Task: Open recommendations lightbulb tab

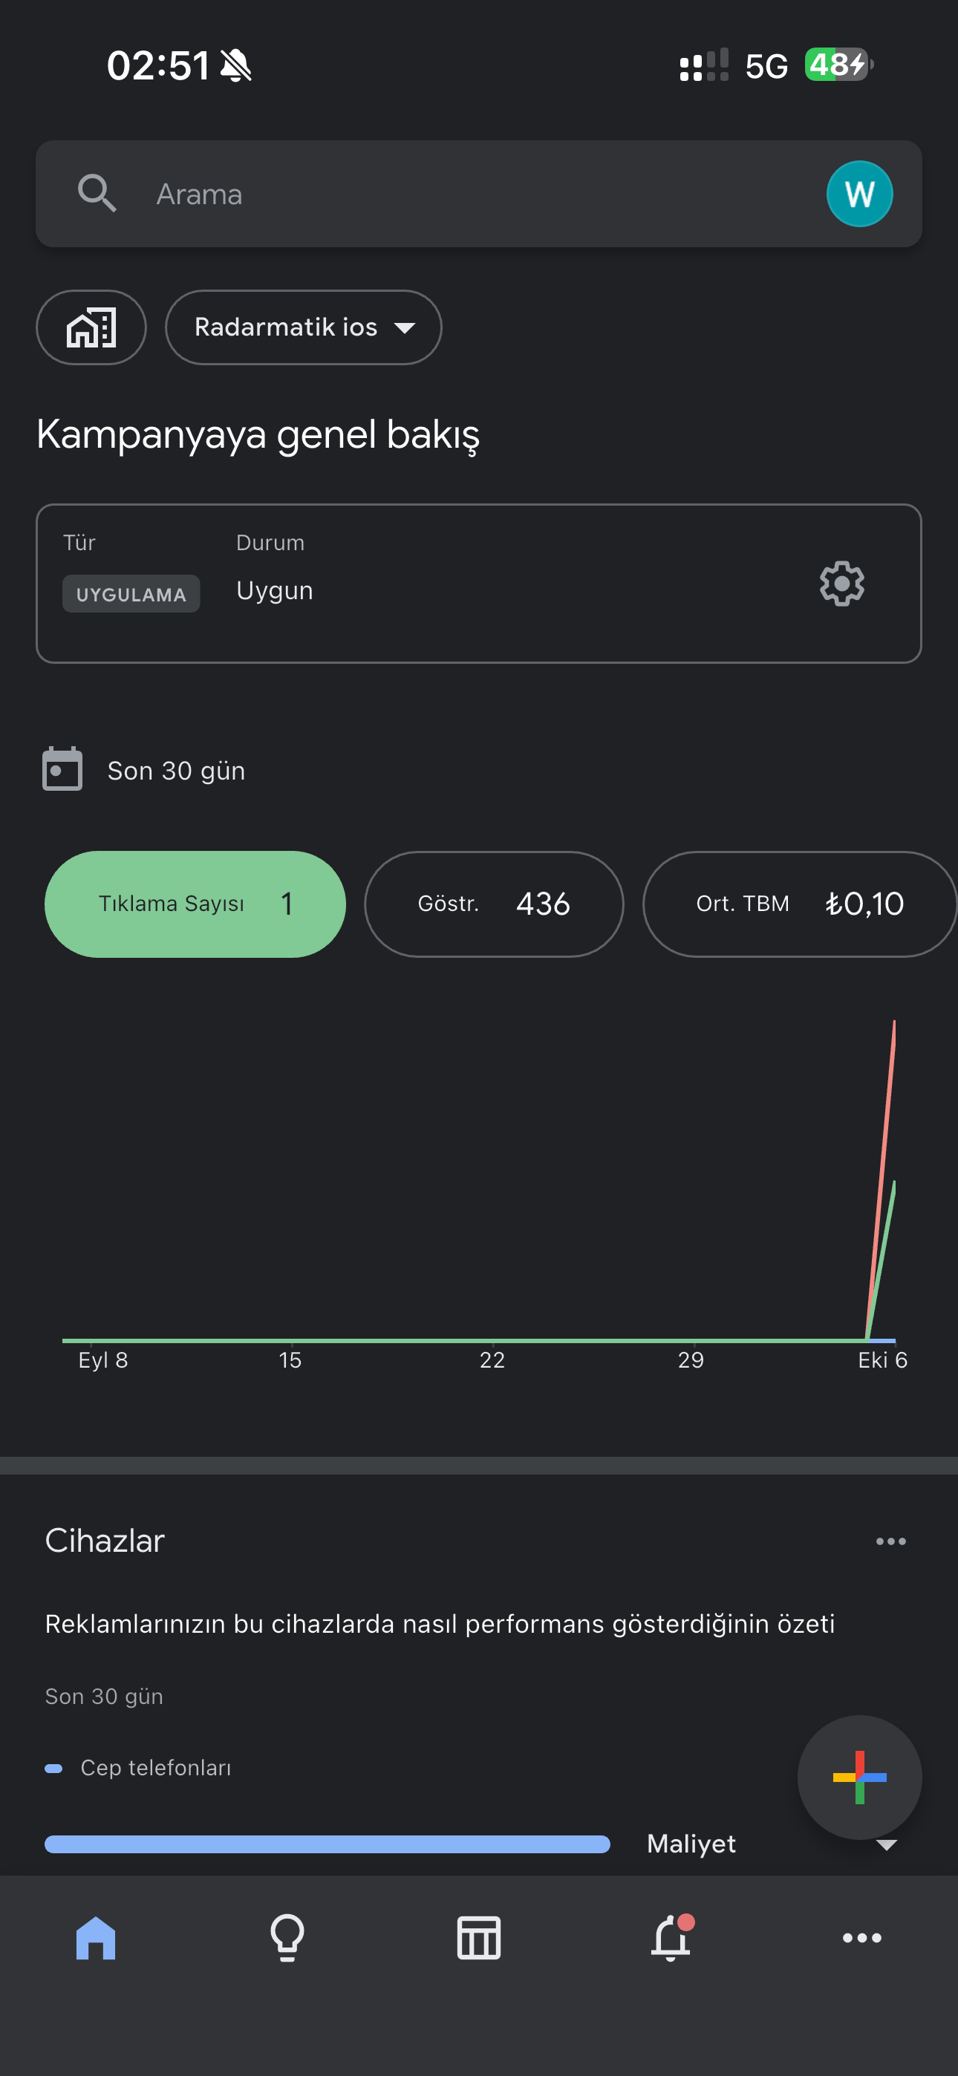Action: coord(287,1938)
